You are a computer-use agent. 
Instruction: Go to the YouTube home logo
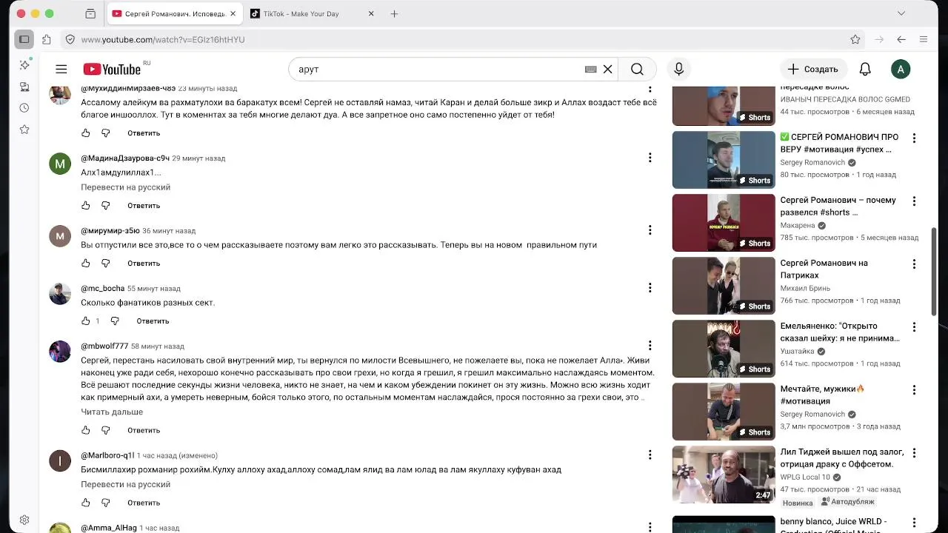tap(112, 69)
